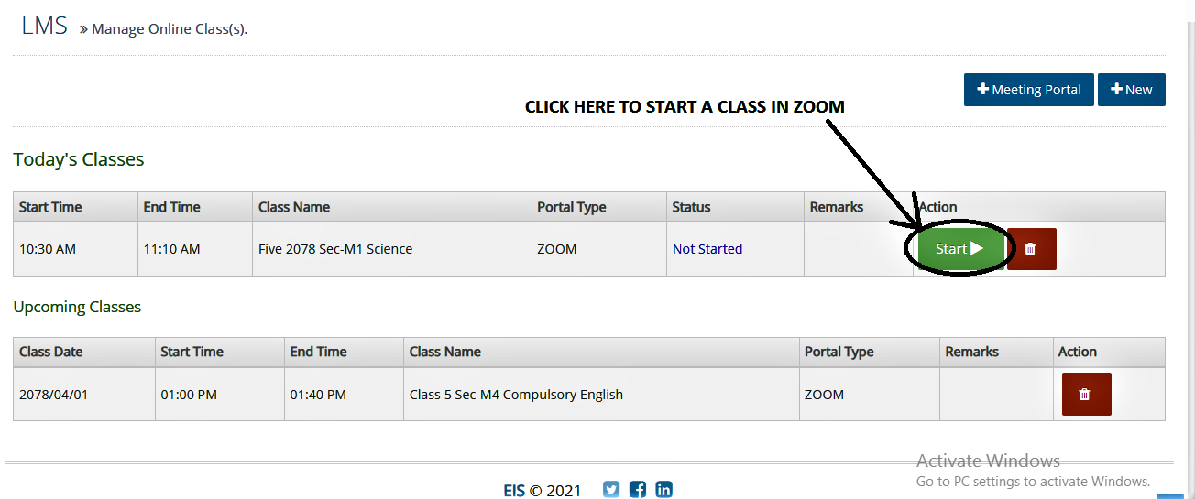Click the Class Name header in Today's Classes
This screenshot has width=1195, height=499.
294,207
